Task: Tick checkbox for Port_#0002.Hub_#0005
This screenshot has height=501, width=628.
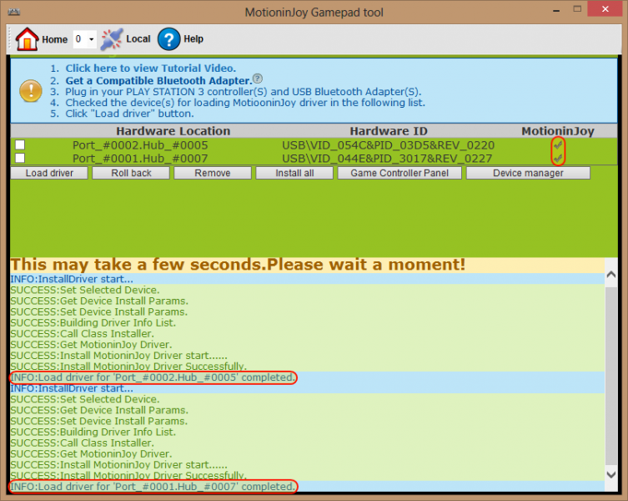Action: (20, 144)
